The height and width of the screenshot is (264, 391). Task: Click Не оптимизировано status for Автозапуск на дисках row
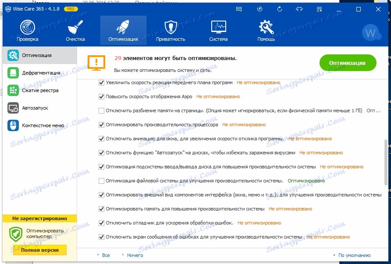(321, 153)
